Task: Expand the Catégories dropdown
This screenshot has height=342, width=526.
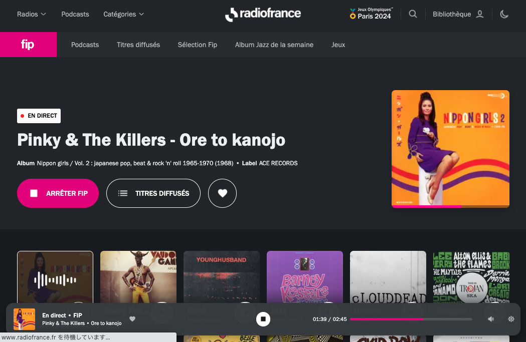Action: pyautogui.click(x=123, y=14)
